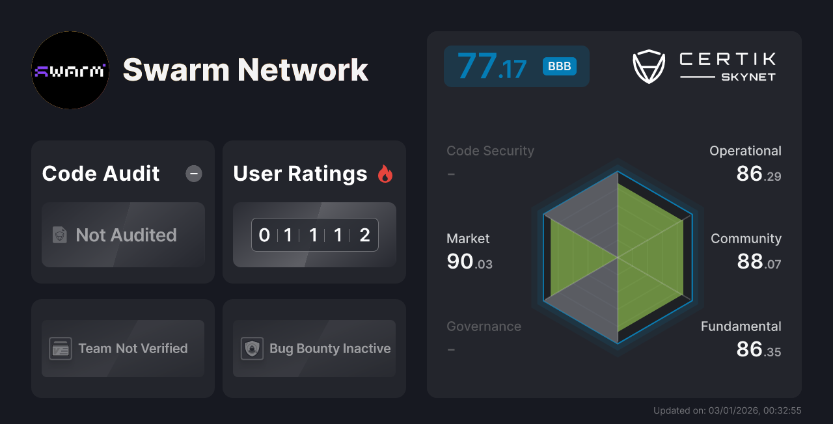Switch to the Code Audit panel
Image resolution: width=833 pixels, height=424 pixels.
coord(122,211)
